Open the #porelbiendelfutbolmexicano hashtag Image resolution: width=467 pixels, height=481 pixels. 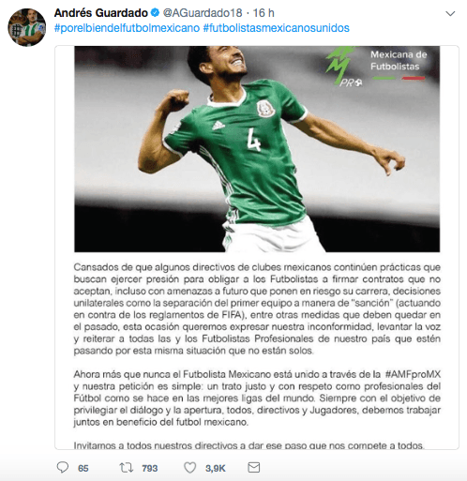click(x=127, y=28)
